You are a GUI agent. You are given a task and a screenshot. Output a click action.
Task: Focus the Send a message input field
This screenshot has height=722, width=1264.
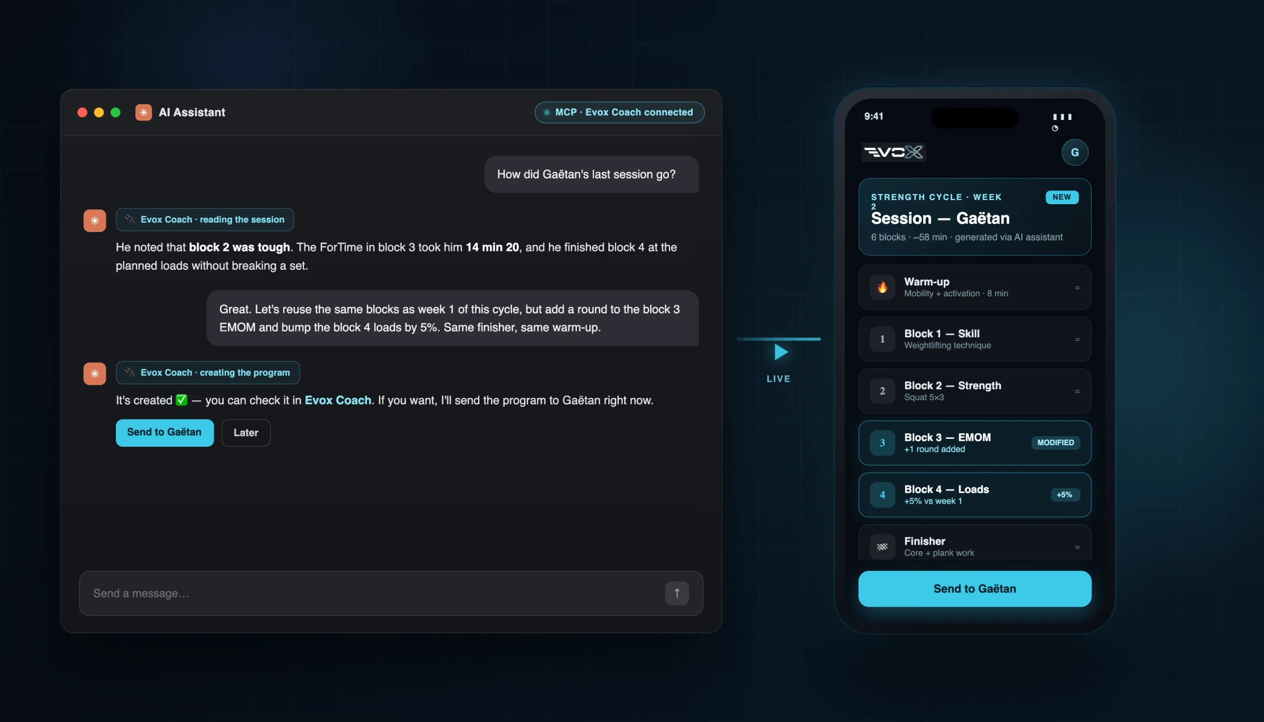click(x=391, y=594)
